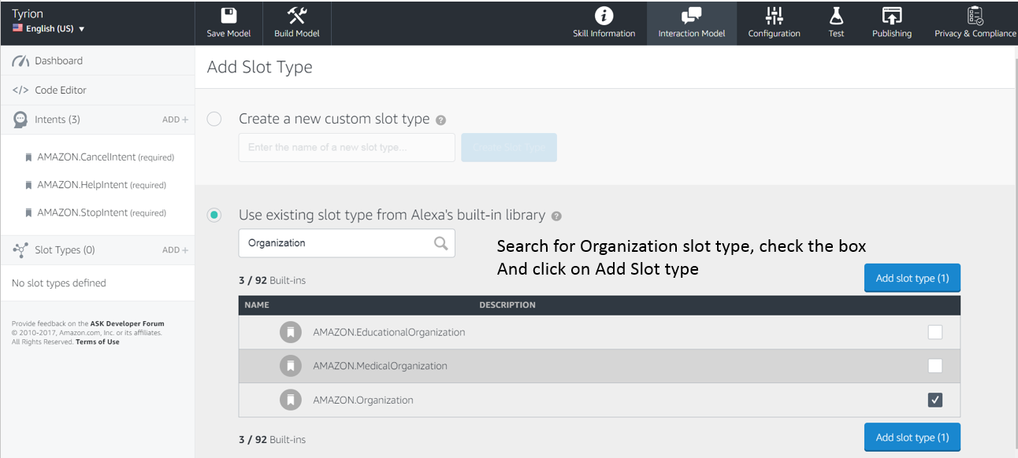Open the Terms of Use link
This screenshot has width=1018, height=458.
98,342
